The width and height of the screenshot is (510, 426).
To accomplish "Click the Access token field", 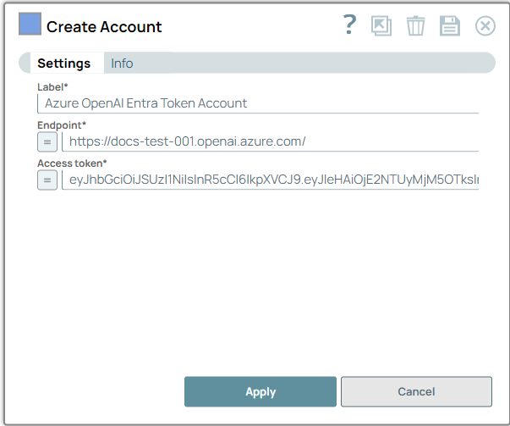I will coord(271,180).
